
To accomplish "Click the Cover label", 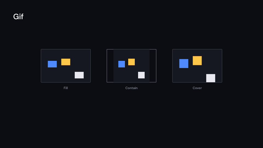I will [x=197, y=88].
